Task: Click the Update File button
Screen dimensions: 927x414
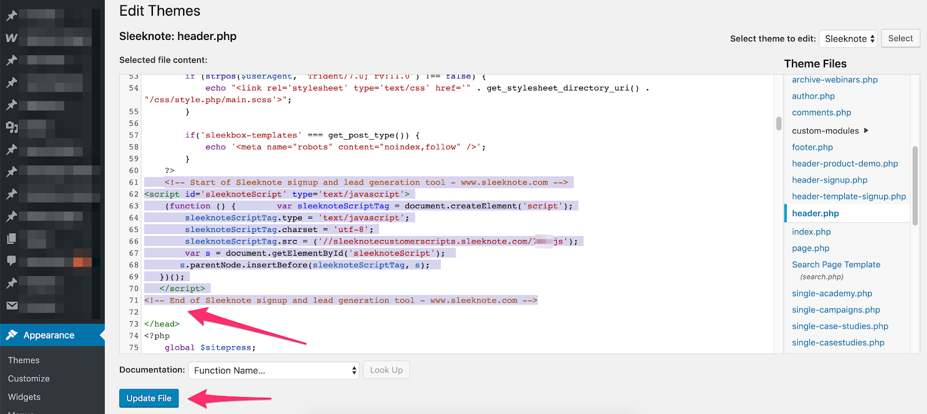Action: [x=149, y=398]
